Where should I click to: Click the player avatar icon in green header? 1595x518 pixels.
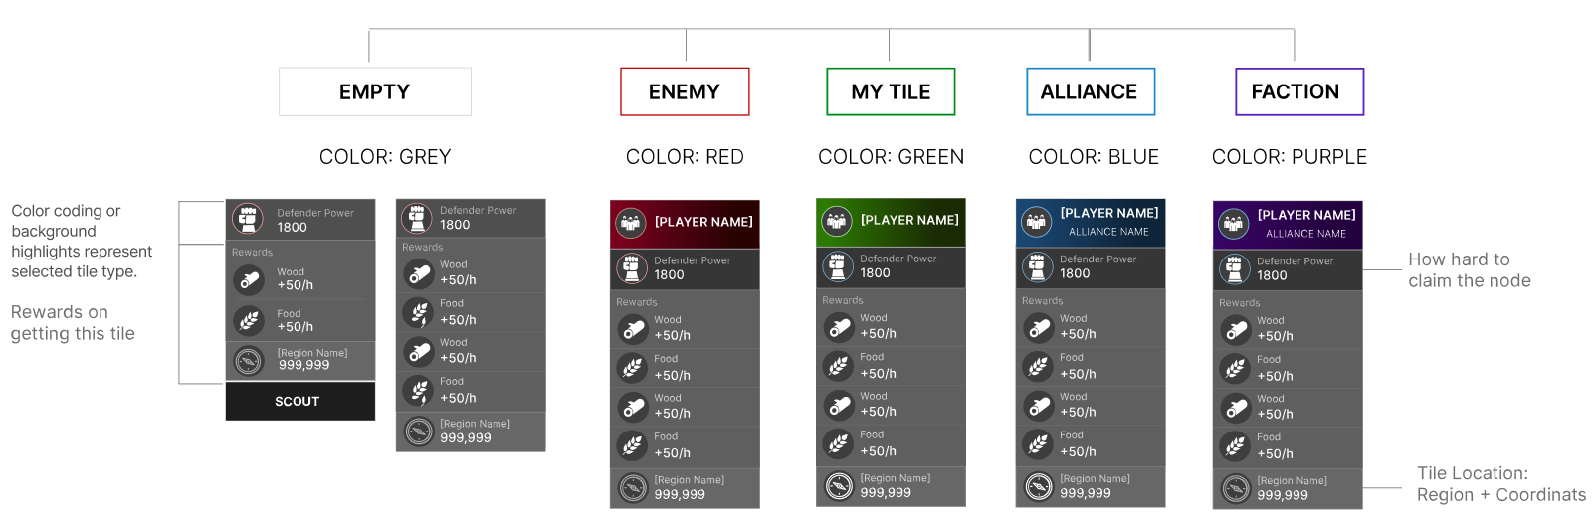tap(837, 221)
